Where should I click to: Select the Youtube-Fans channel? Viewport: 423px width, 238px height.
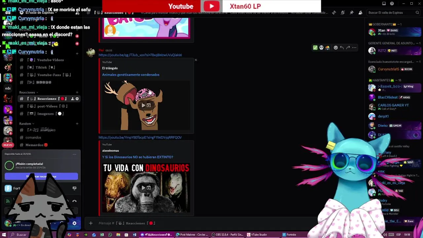click(x=49, y=75)
